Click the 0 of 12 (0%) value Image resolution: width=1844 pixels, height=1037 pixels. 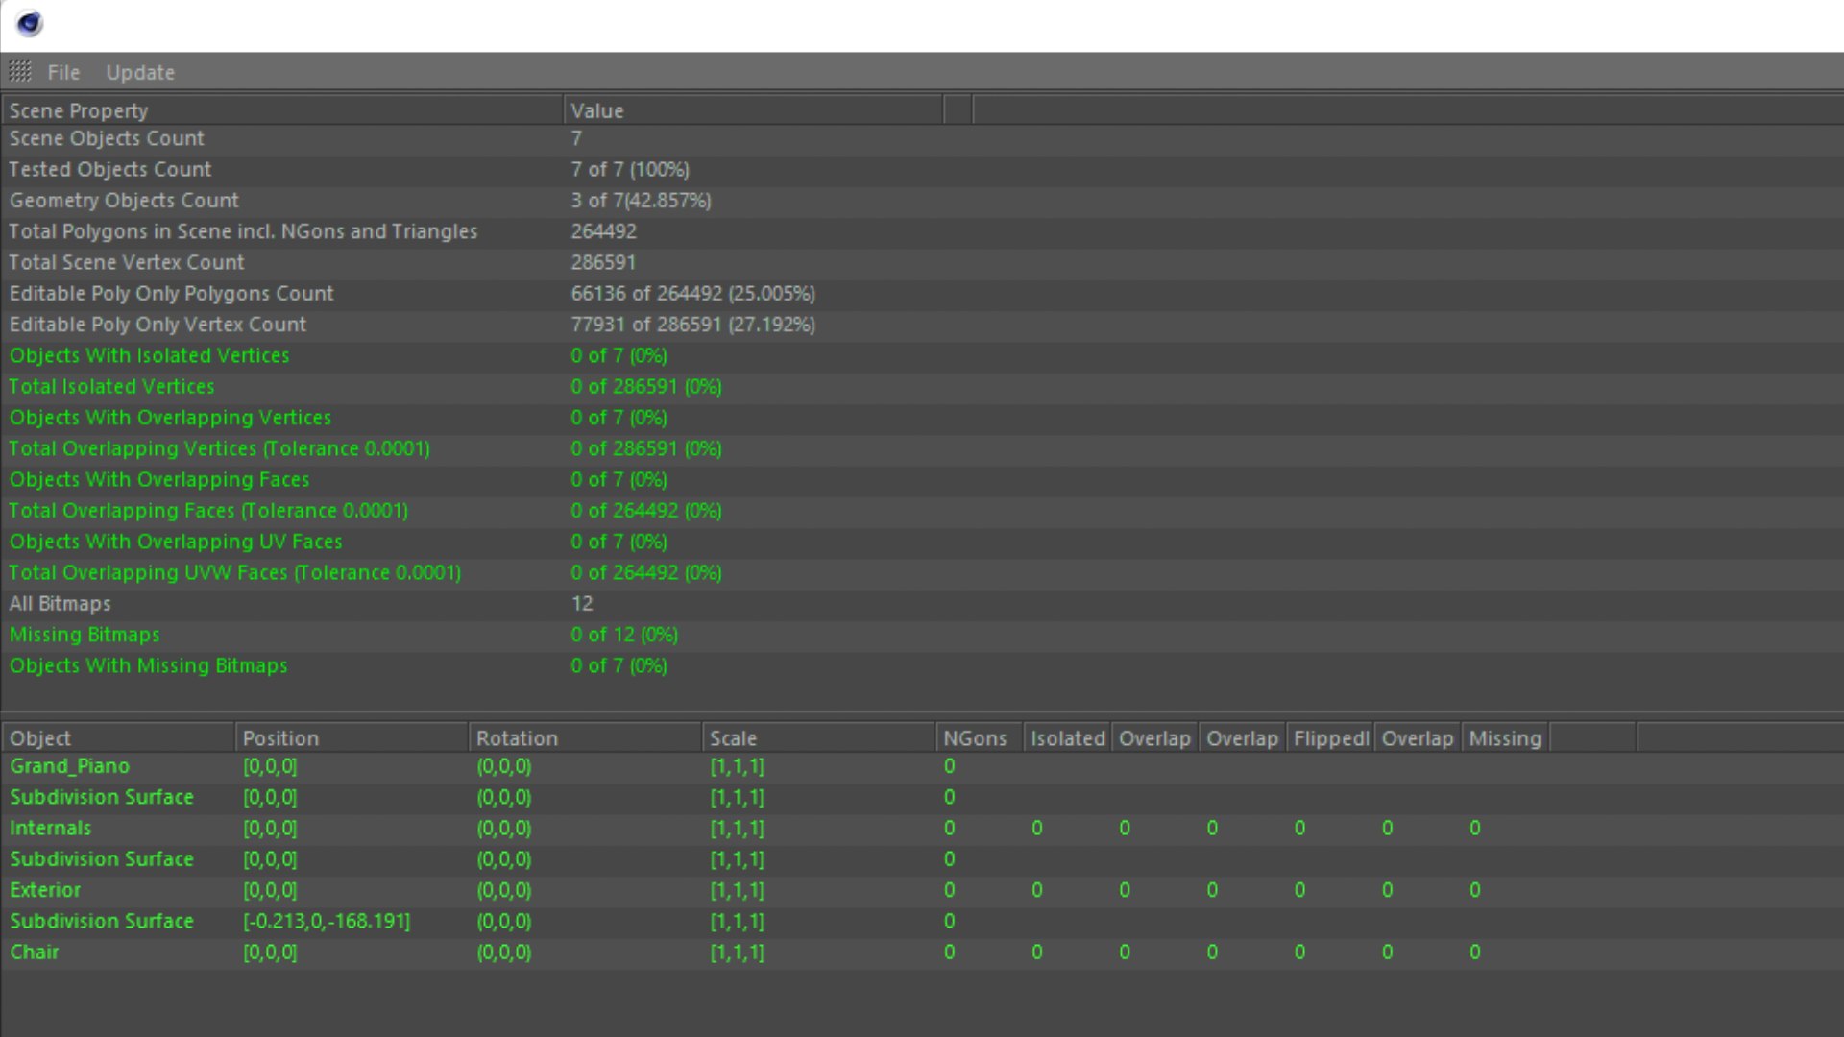tap(624, 635)
